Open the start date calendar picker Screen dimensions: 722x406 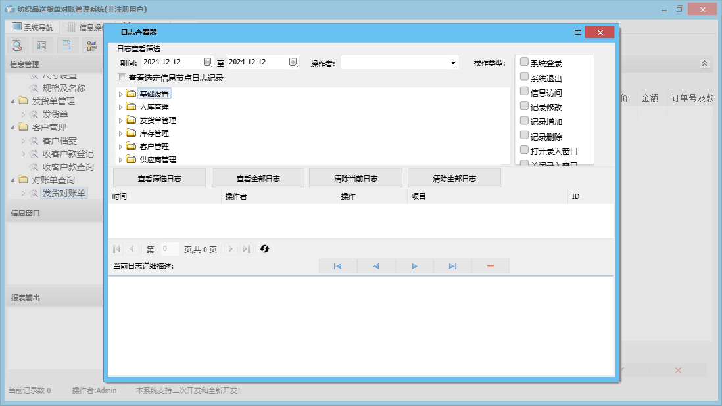[208, 62]
